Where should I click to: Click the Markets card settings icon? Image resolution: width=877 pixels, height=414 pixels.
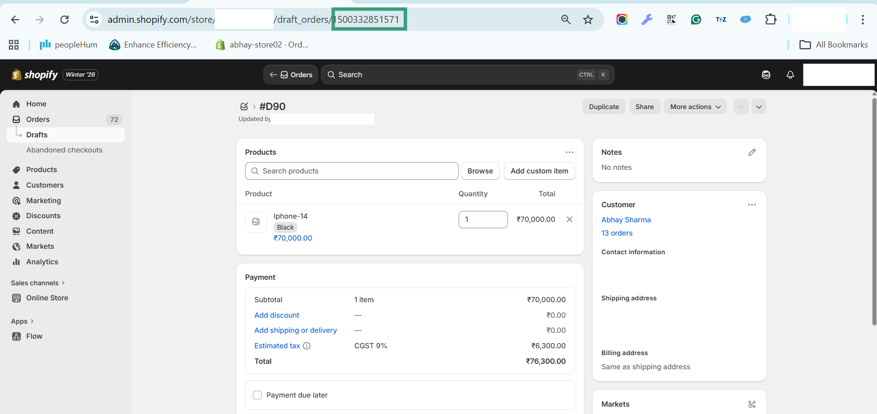click(752, 404)
